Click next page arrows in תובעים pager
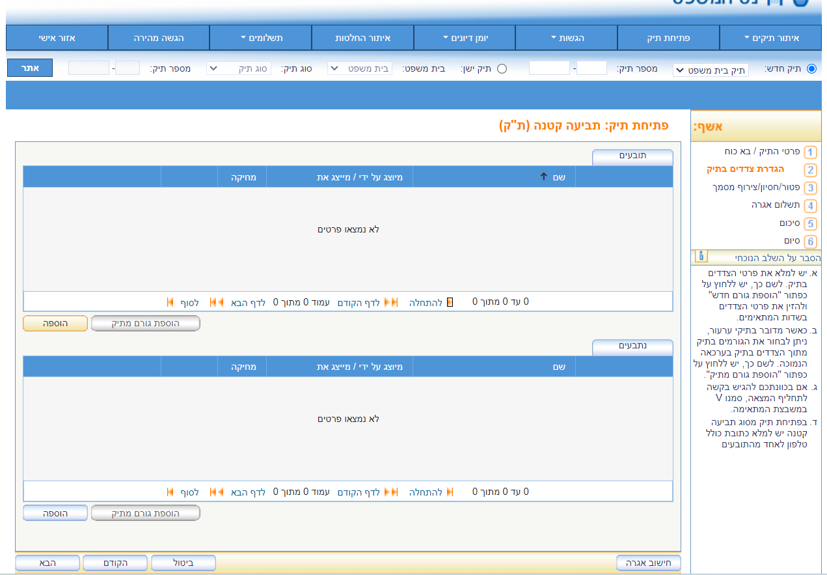827x575 pixels. pyautogui.click(x=217, y=302)
